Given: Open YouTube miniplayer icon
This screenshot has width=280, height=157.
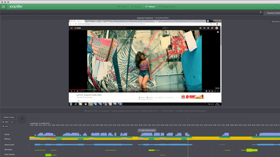Looking at the screenshot, I should coord(212,91).
